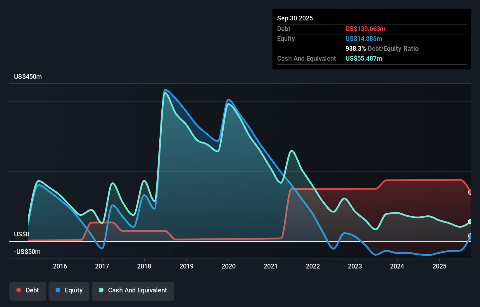Screen dimensions: 480x307
Task: Click the 2019 x-axis label
Action: click(187, 266)
